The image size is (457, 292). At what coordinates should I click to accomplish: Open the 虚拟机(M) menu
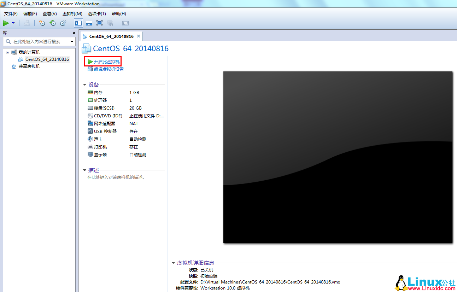72,13
